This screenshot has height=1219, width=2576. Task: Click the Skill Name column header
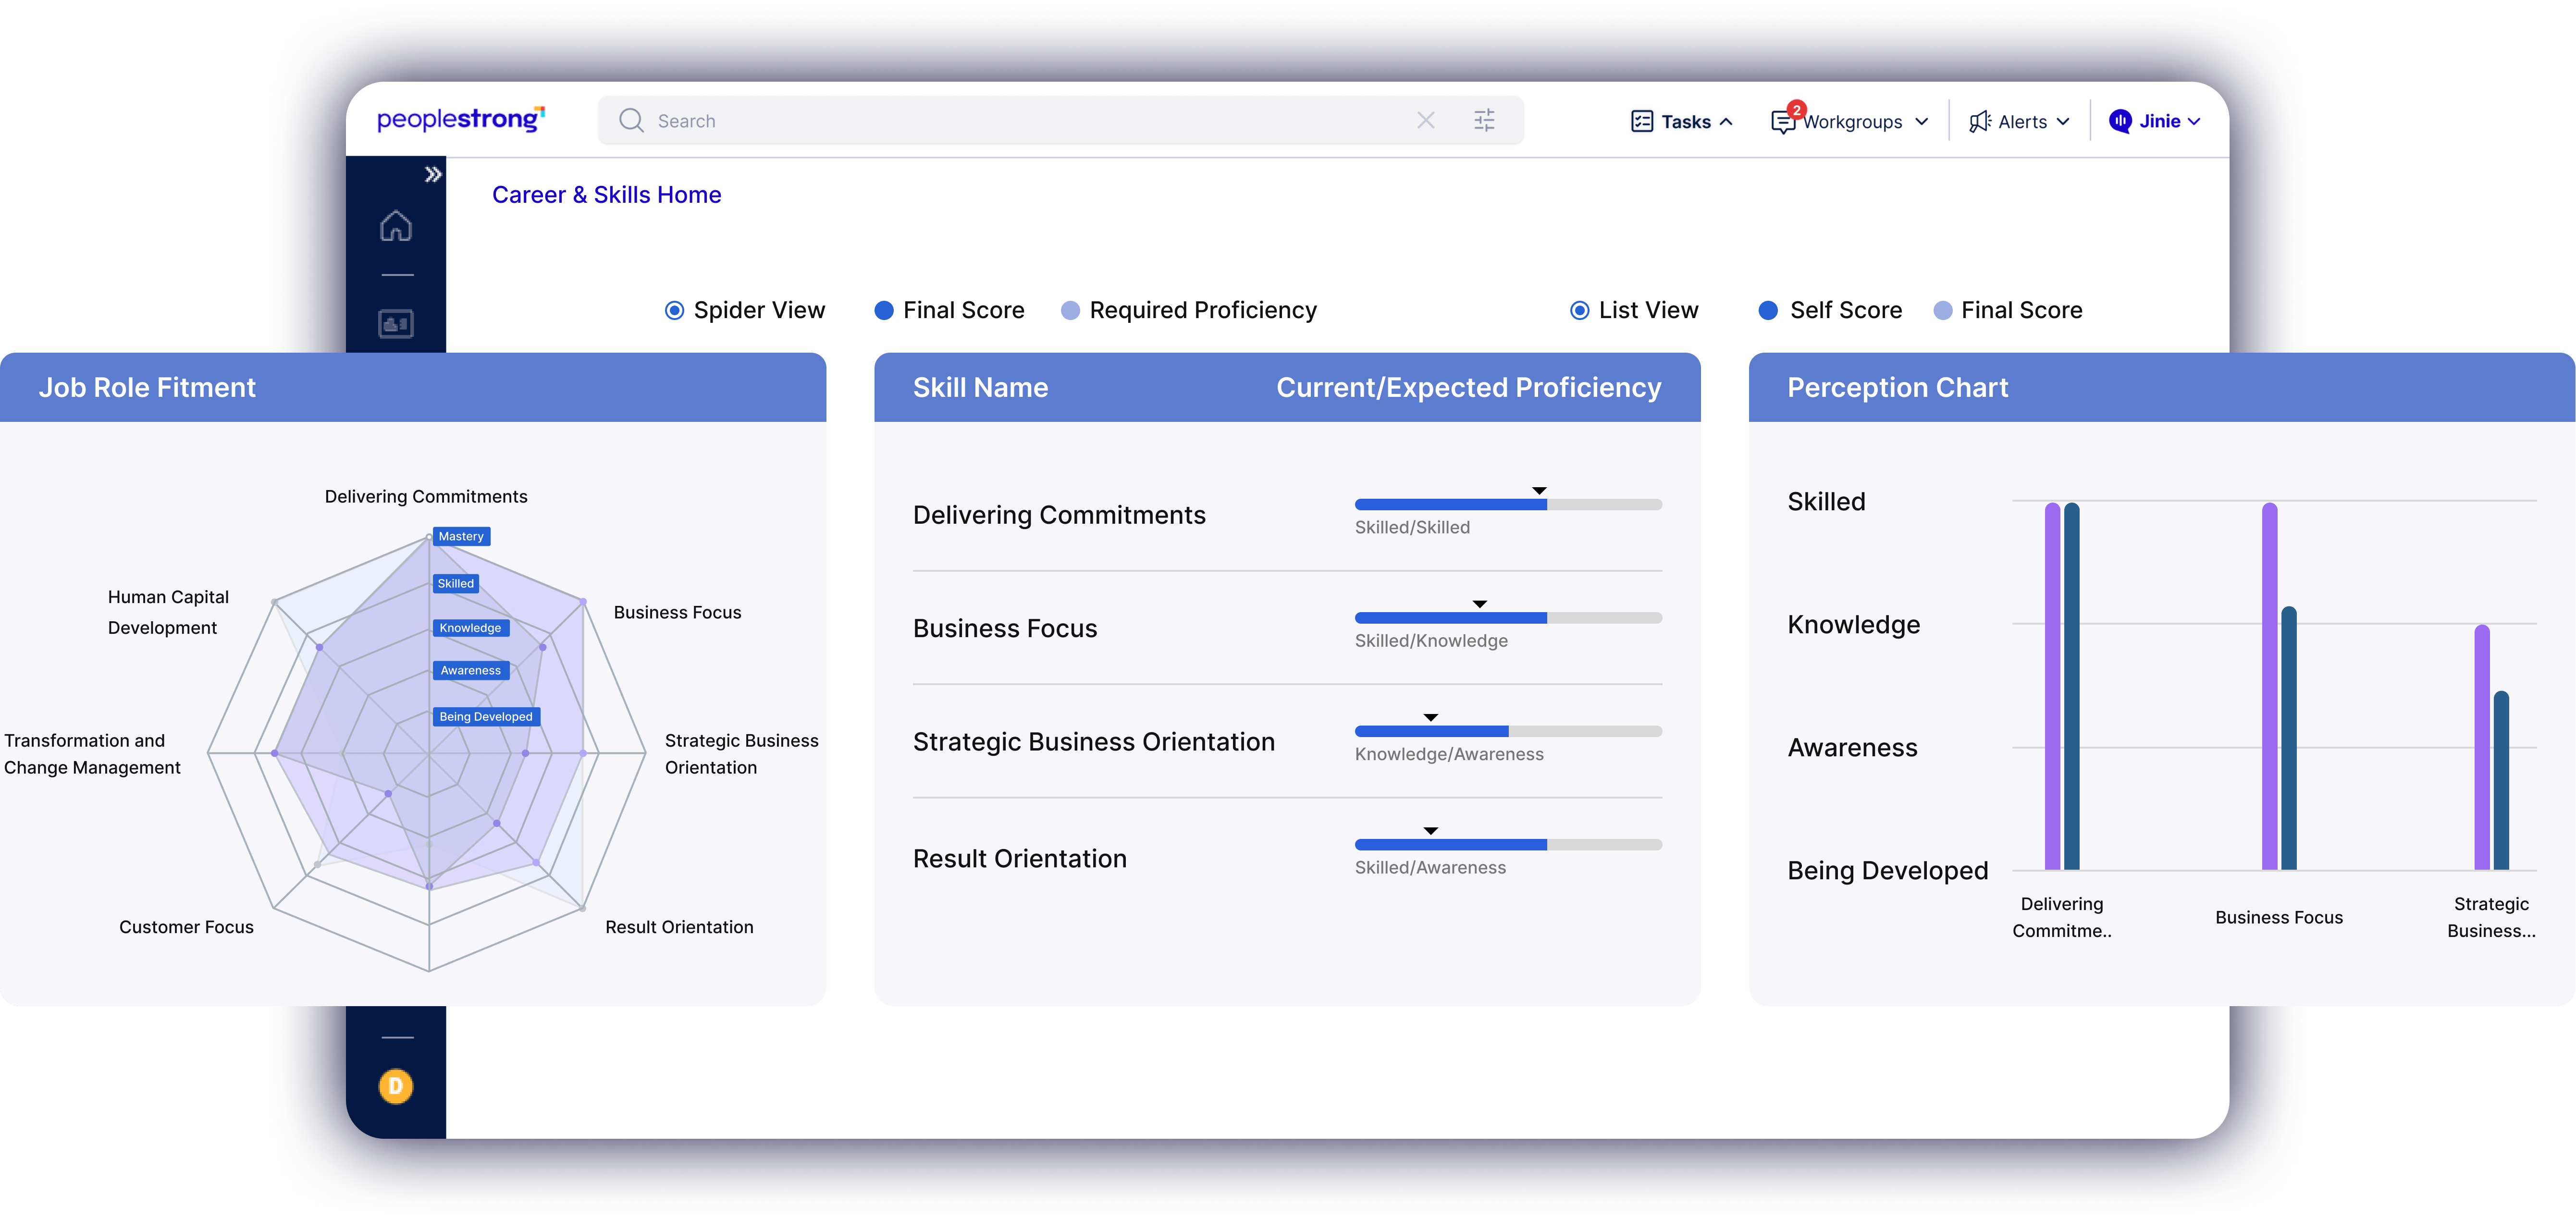tap(980, 388)
